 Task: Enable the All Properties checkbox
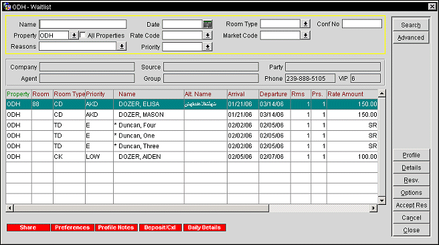tap(82, 35)
